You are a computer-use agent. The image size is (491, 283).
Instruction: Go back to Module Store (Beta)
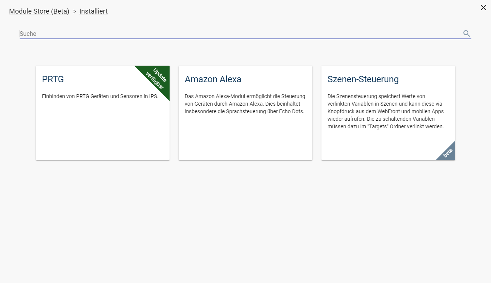[39, 11]
